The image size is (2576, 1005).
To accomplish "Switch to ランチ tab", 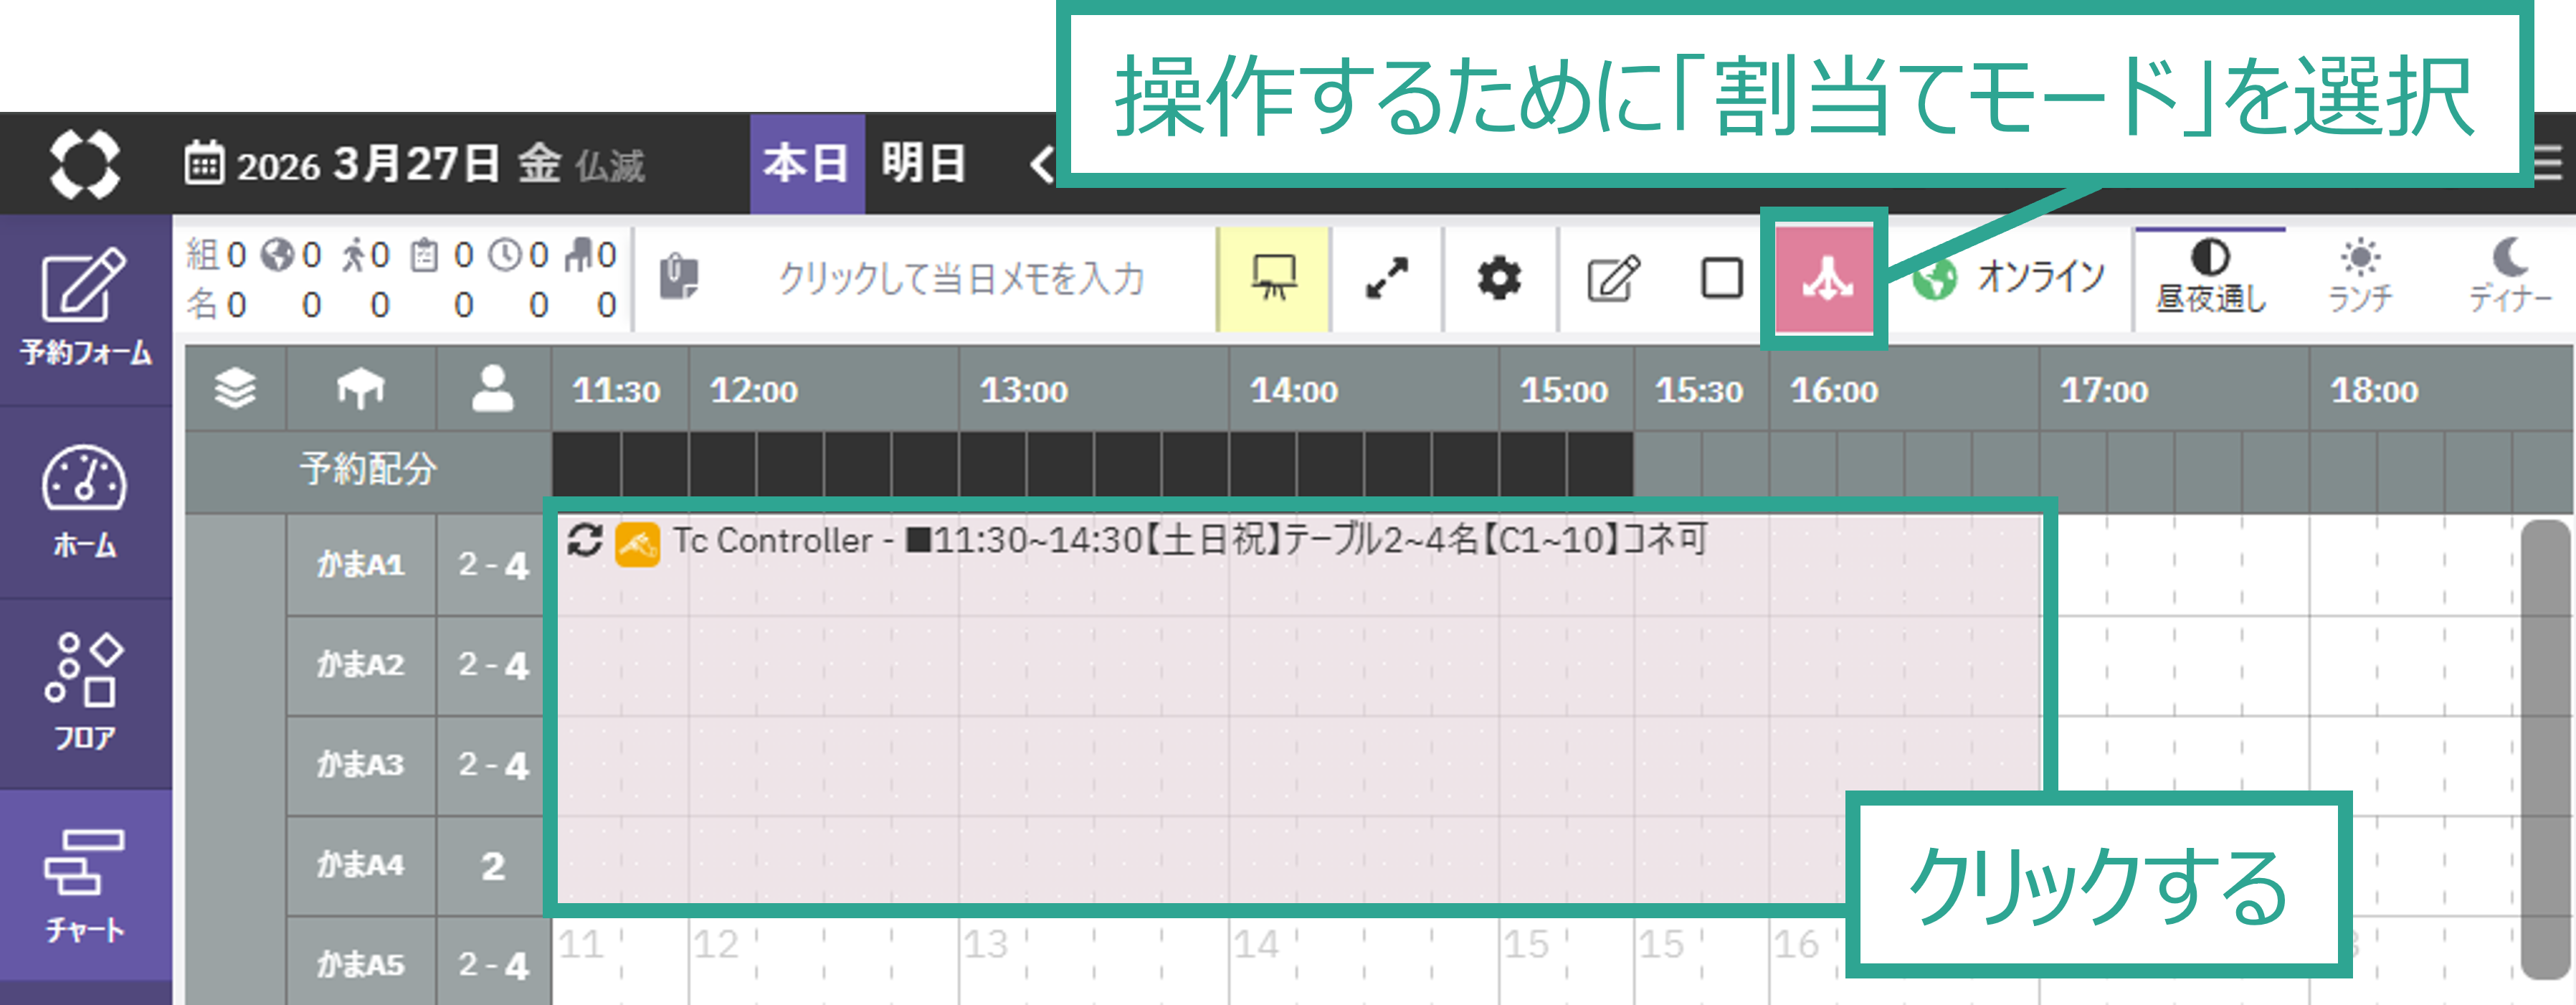I will tap(2360, 278).
